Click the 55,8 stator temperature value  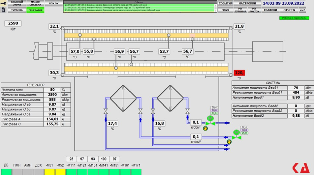coord(88,51)
